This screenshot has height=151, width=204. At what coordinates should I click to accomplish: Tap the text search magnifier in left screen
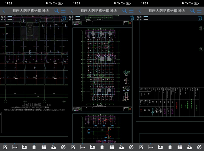tap(57, 11)
